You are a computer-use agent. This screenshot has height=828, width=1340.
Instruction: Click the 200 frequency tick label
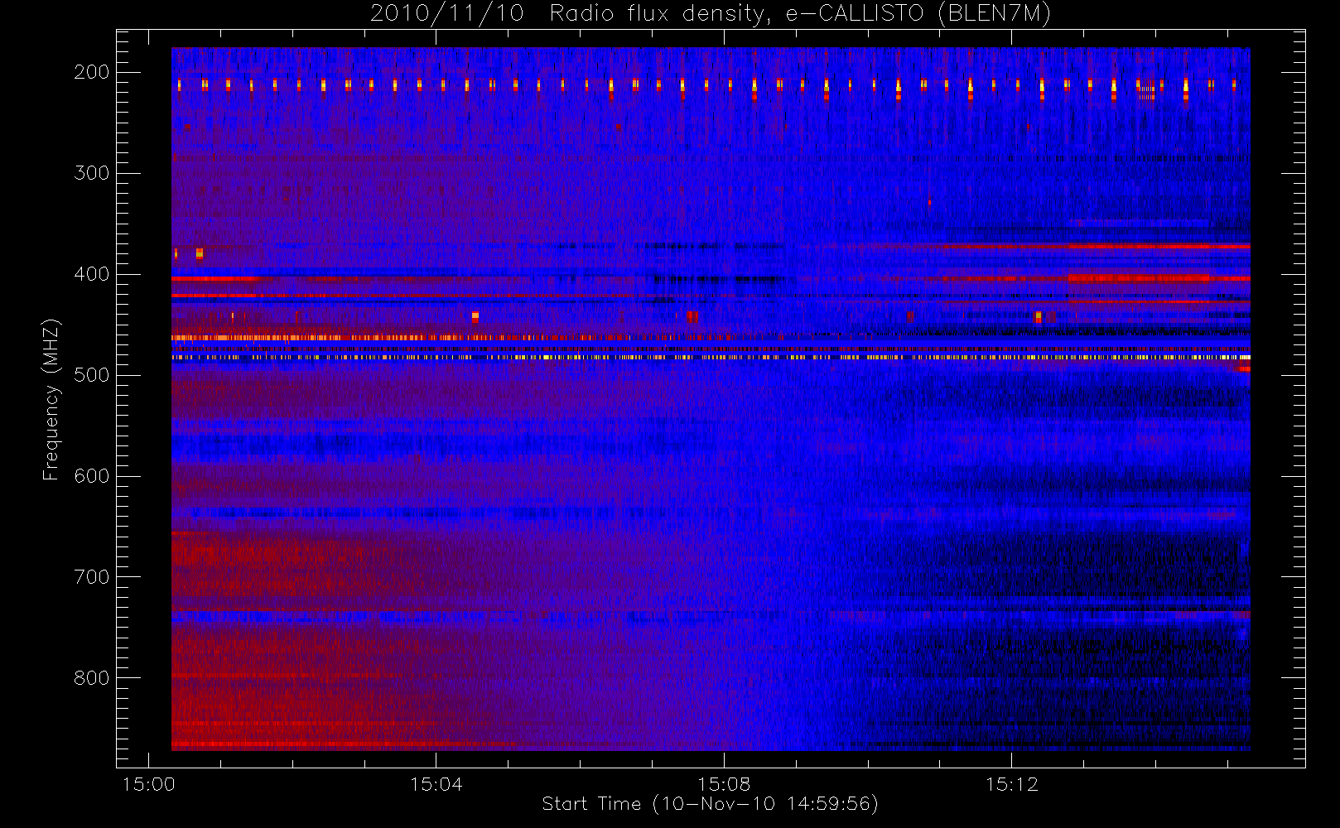[x=92, y=72]
